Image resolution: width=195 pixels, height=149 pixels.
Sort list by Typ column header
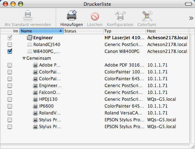(124, 31)
